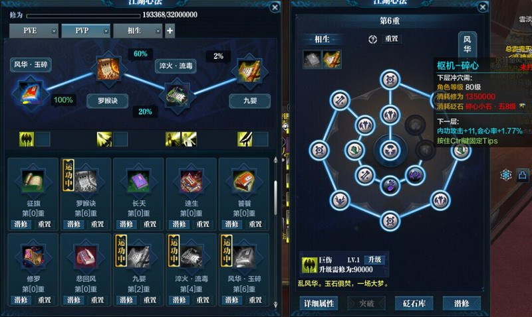
Task: Open 详细属性 detailed attributes
Action: point(319,303)
